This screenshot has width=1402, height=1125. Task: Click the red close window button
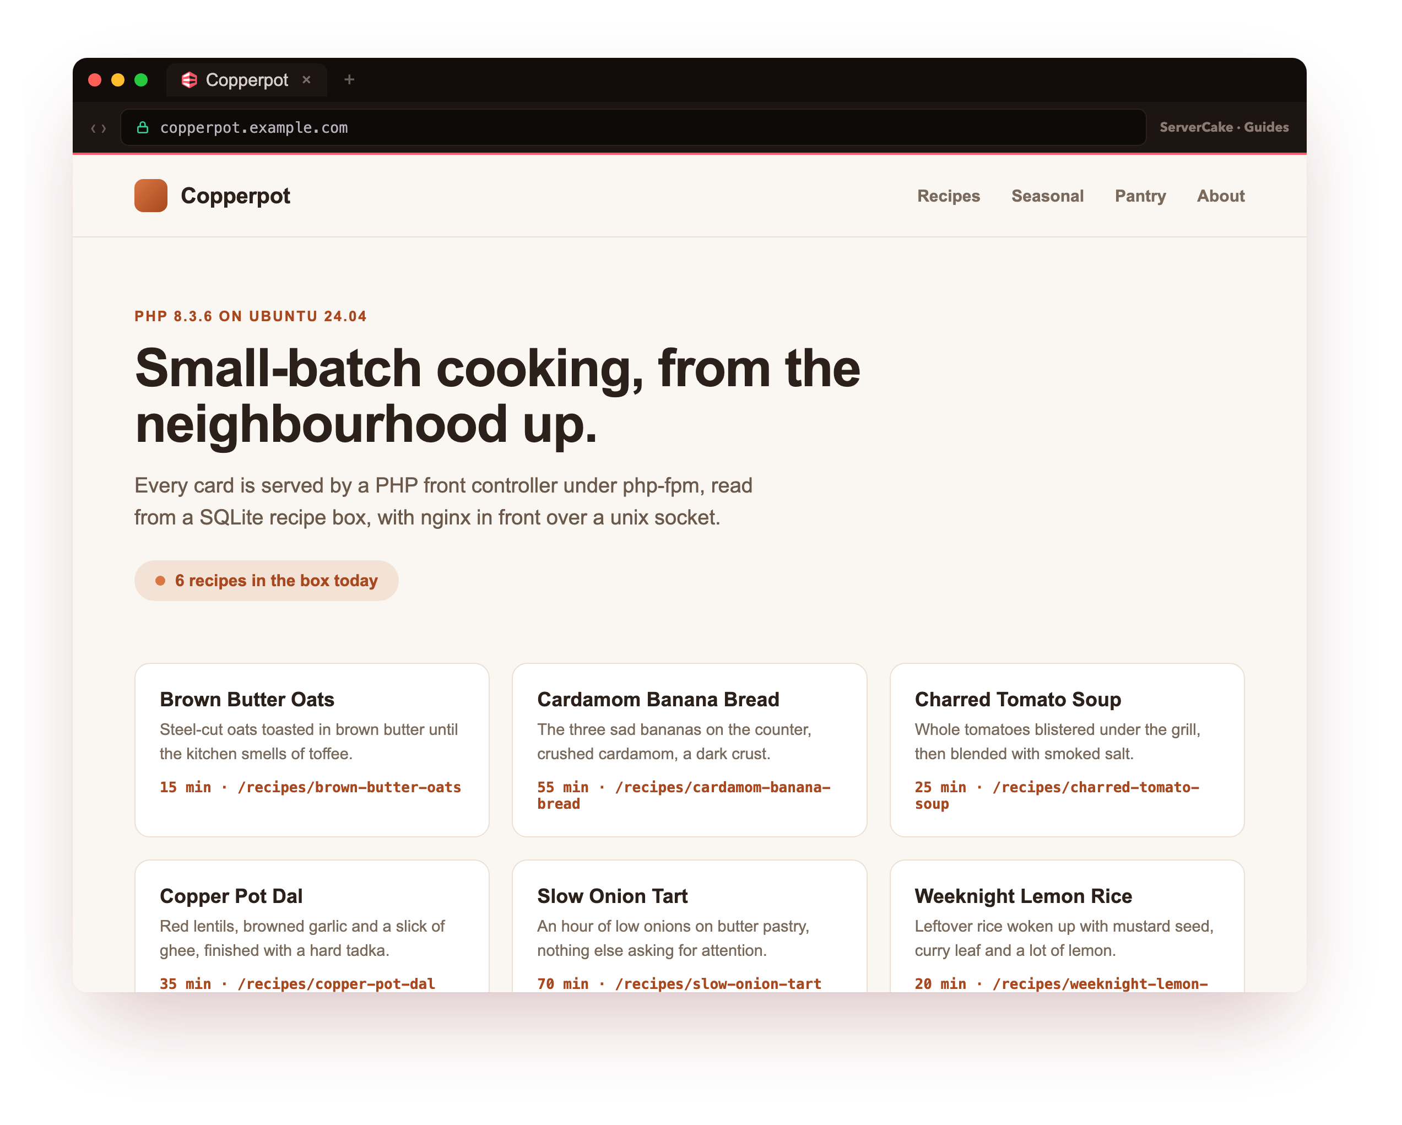(95, 80)
